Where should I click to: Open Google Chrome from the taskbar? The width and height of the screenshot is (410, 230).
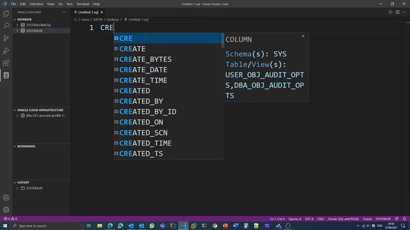[x=215, y=226]
